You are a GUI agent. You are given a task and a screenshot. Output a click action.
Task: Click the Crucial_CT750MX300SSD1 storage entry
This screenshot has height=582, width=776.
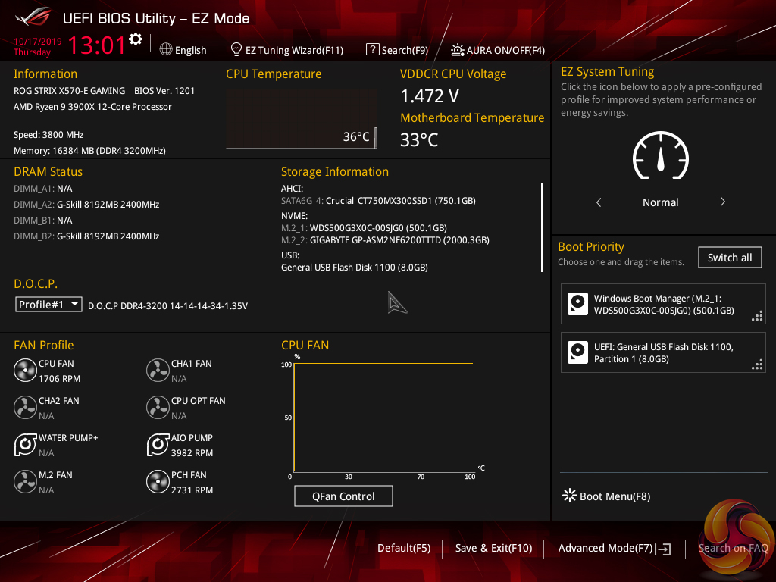coord(378,200)
